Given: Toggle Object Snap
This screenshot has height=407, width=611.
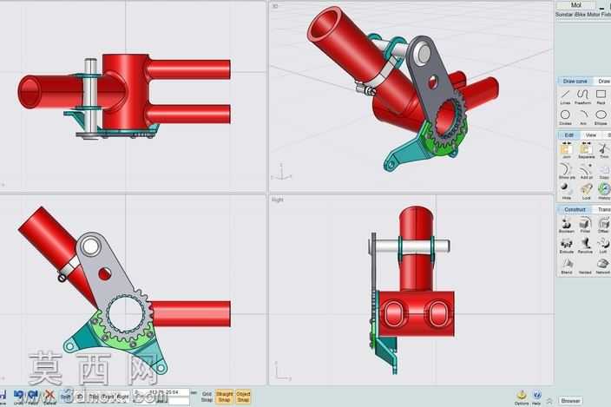Looking at the screenshot, I should click(x=243, y=397).
